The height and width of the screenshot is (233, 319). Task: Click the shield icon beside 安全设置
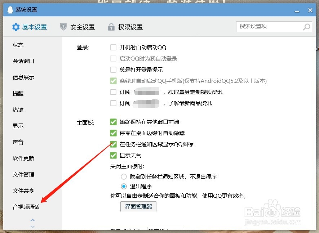63,27
